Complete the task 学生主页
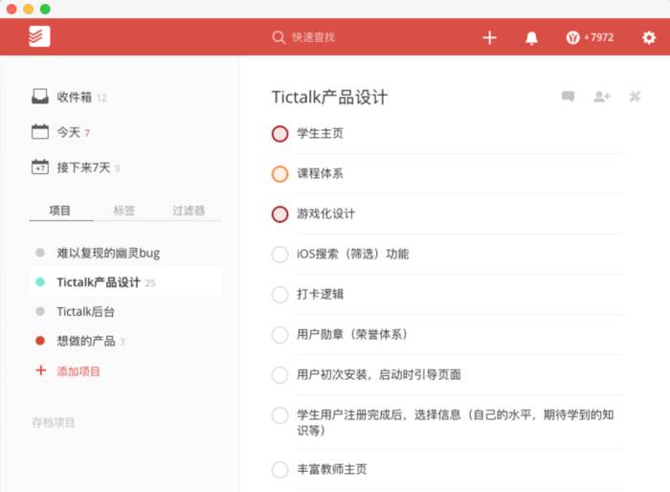 point(279,134)
